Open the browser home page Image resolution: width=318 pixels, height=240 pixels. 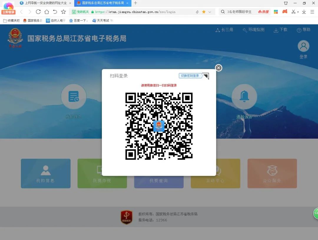47,12
